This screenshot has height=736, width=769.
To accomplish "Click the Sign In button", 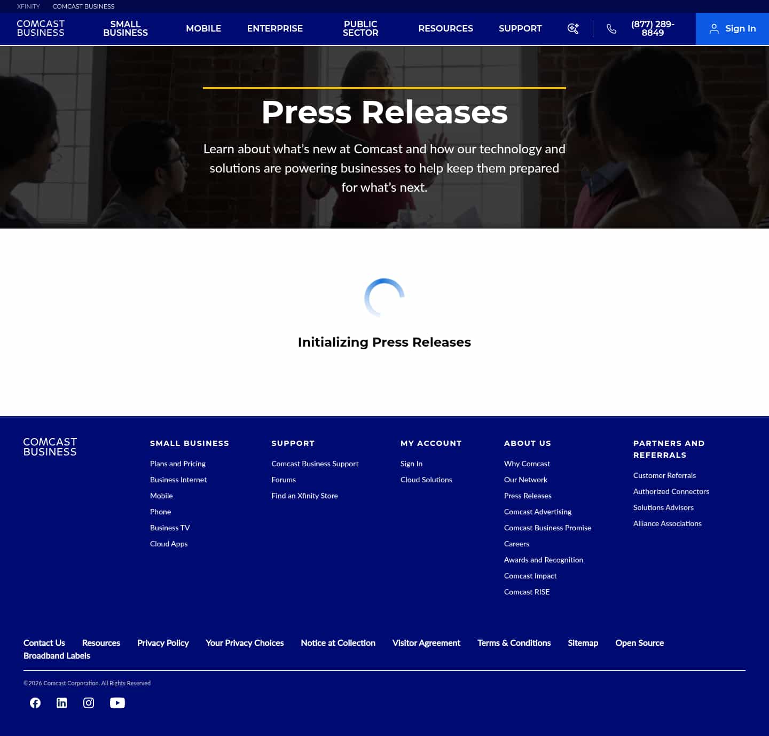I will pos(732,29).
